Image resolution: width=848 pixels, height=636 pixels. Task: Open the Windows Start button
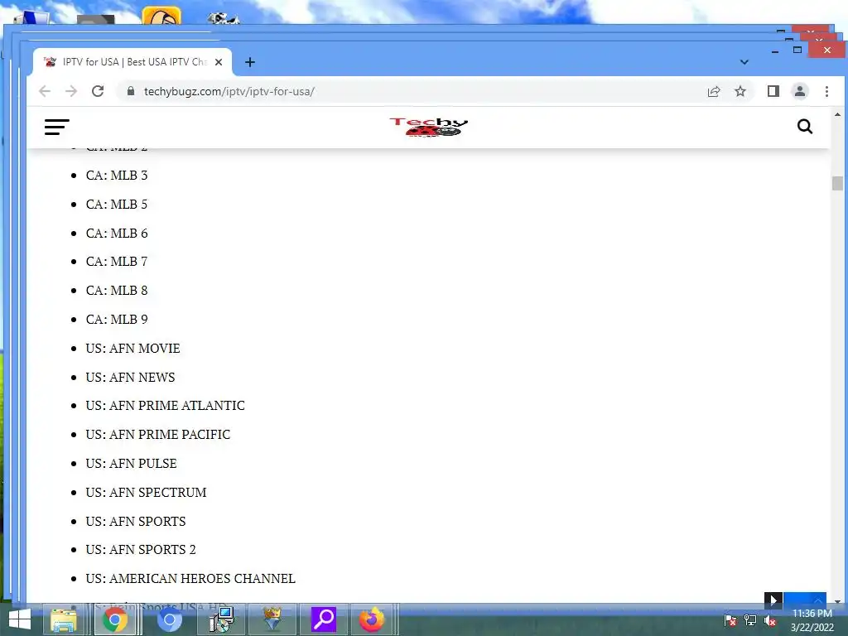point(20,619)
